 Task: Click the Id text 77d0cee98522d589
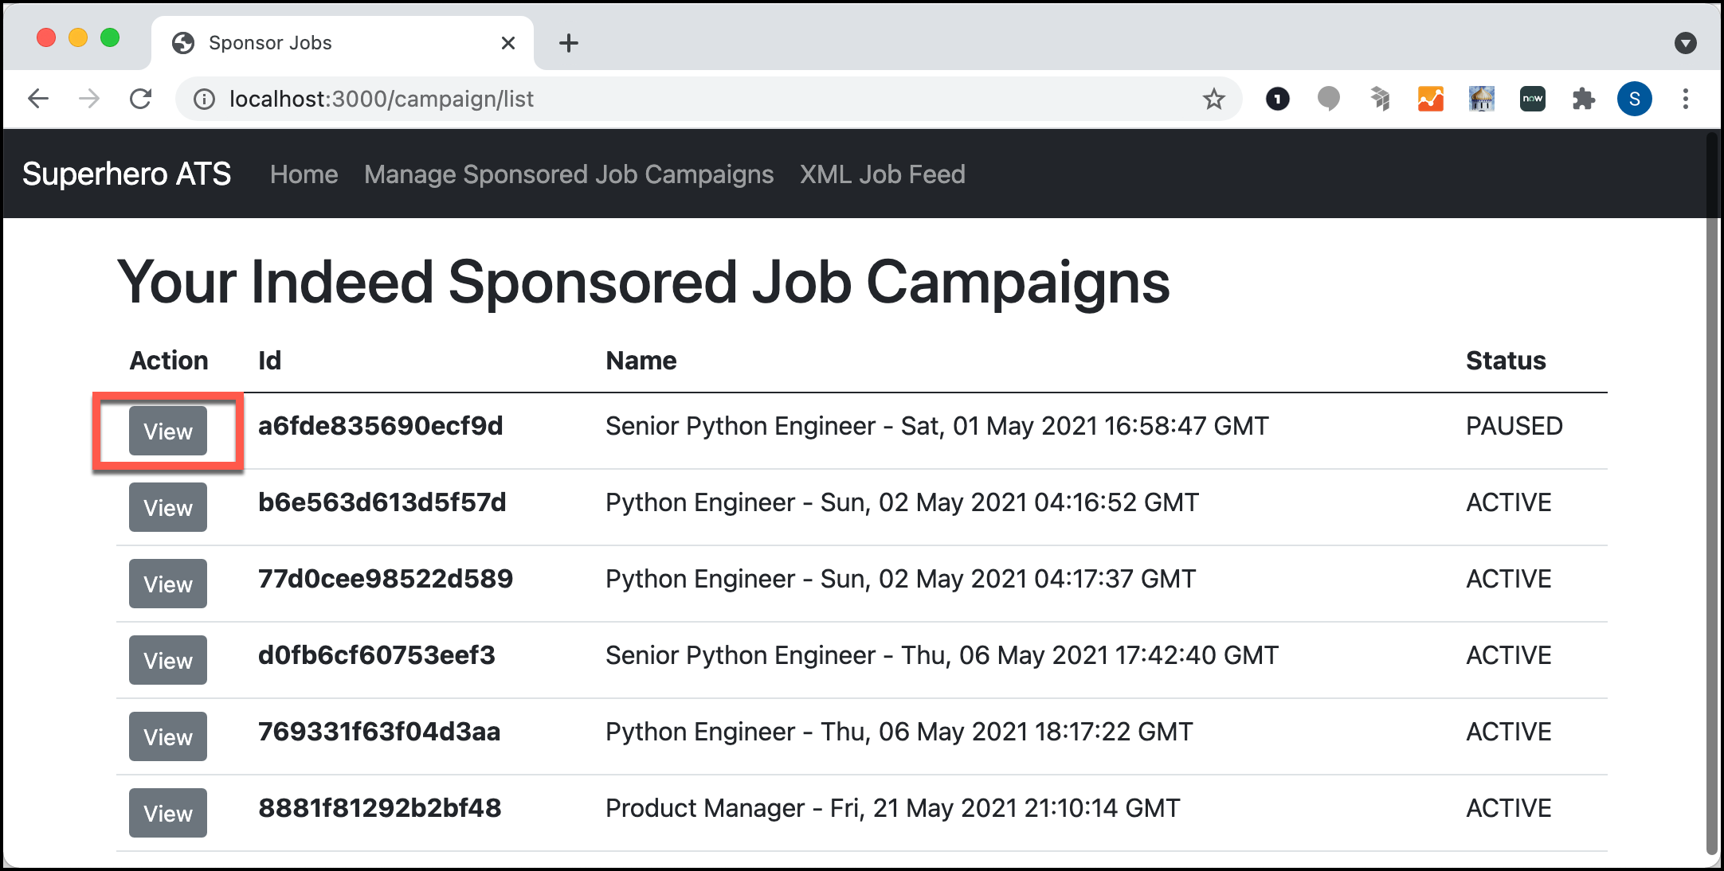click(386, 579)
